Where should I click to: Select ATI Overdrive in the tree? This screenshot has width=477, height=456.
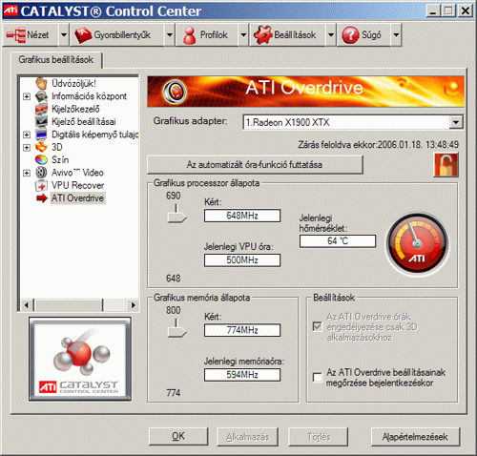[77, 198]
